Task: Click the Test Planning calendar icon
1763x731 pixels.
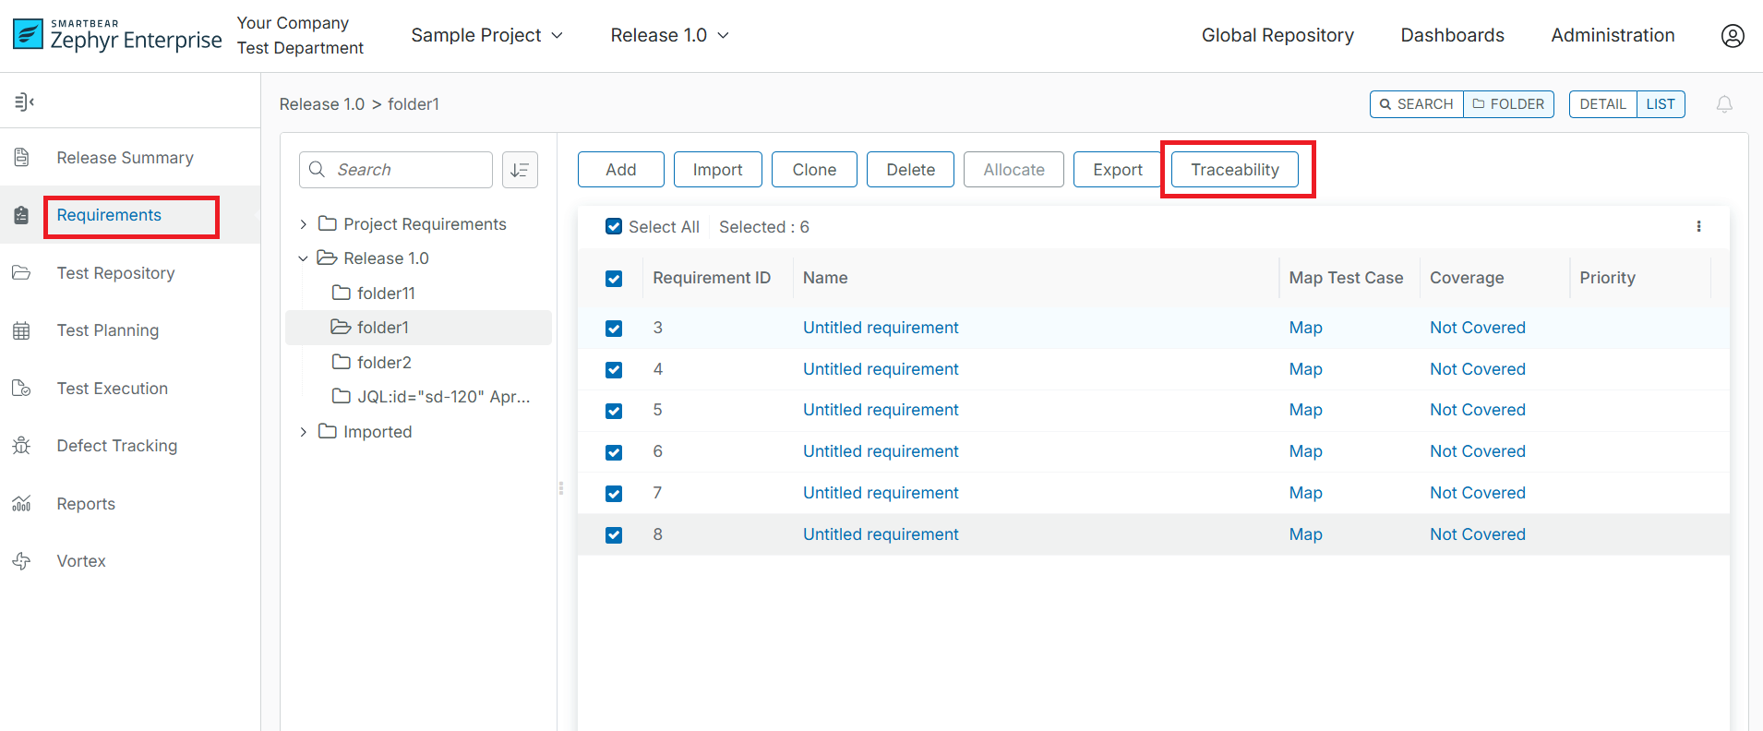Action: tap(21, 330)
